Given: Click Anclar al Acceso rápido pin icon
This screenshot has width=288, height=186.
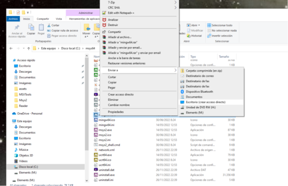Looking at the screenshot, I should [x=16, y=28].
